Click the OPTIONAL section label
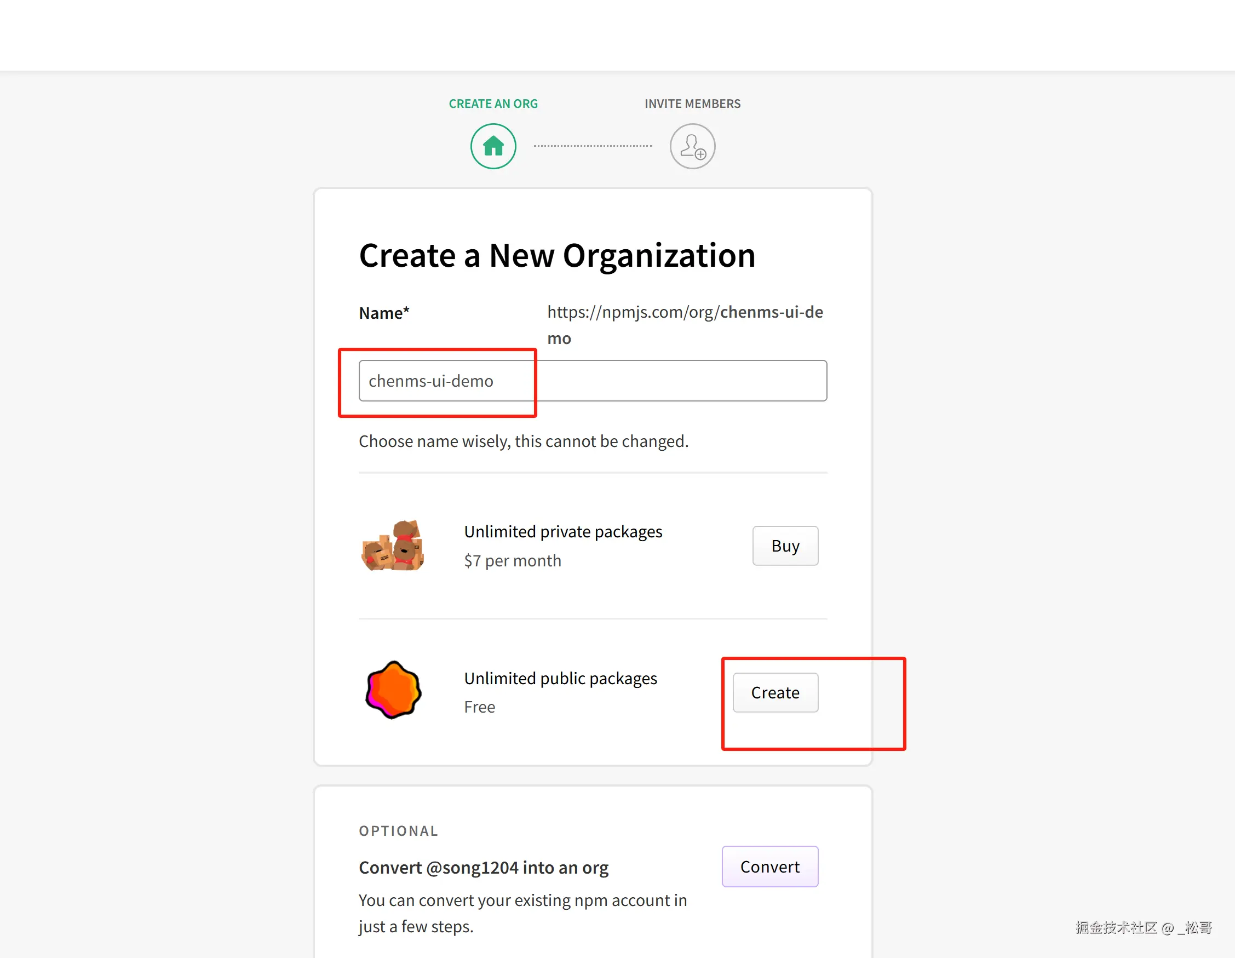The width and height of the screenshot is (1235, 958). (398, 831)
